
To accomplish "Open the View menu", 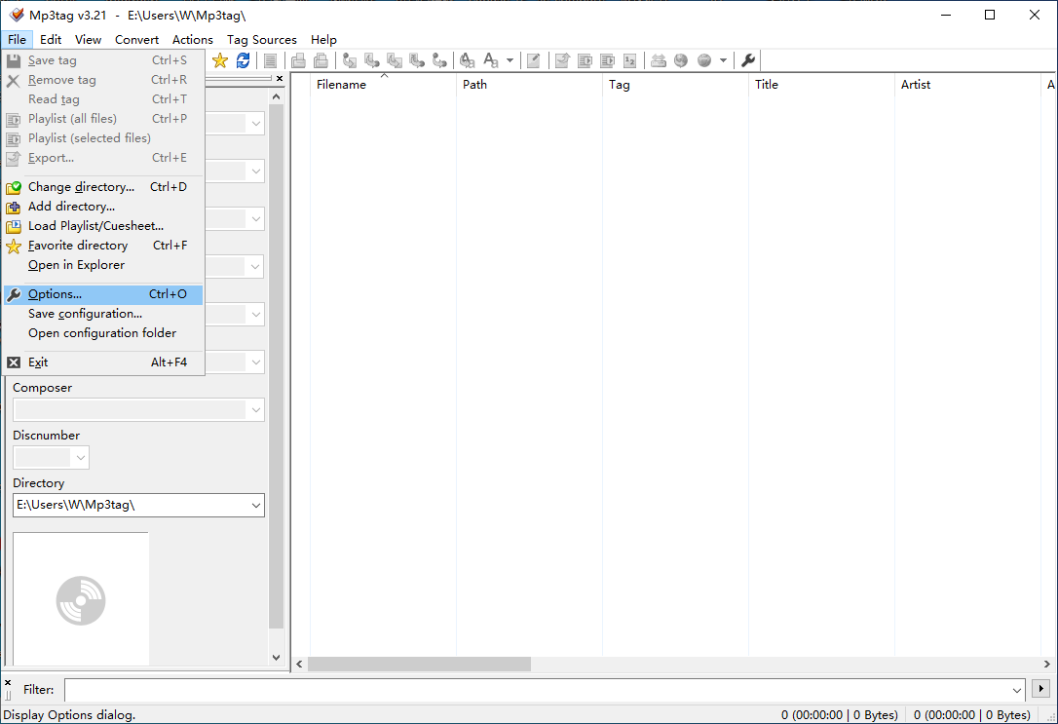I will [x=89, y=40].
